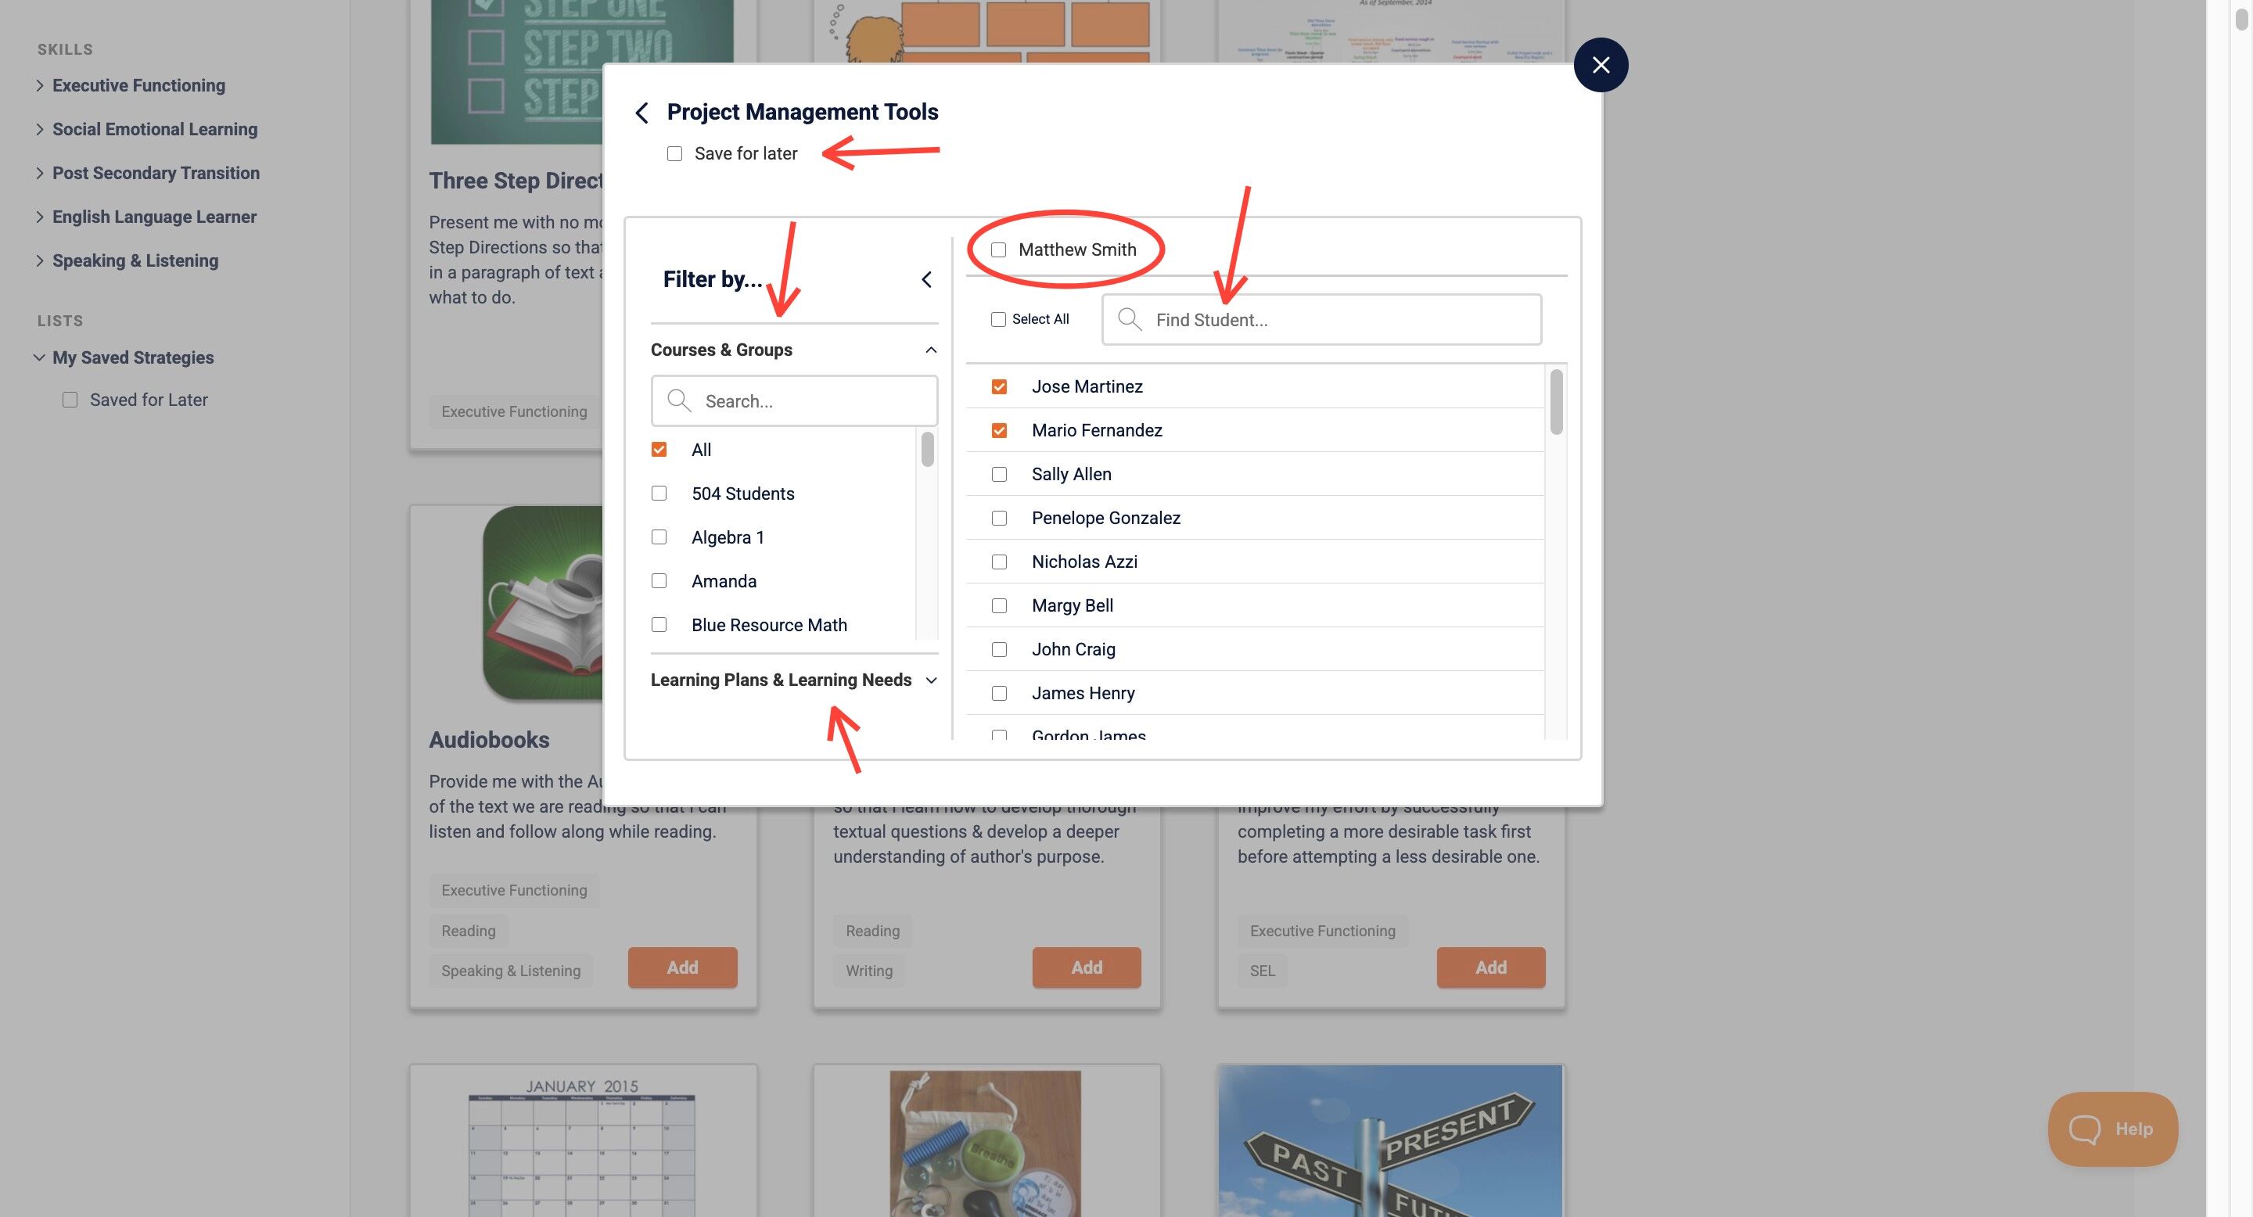Select the 504 Students group checkbox
The height and width of the screenshot is (1217, 2253).
click(659, 493)
